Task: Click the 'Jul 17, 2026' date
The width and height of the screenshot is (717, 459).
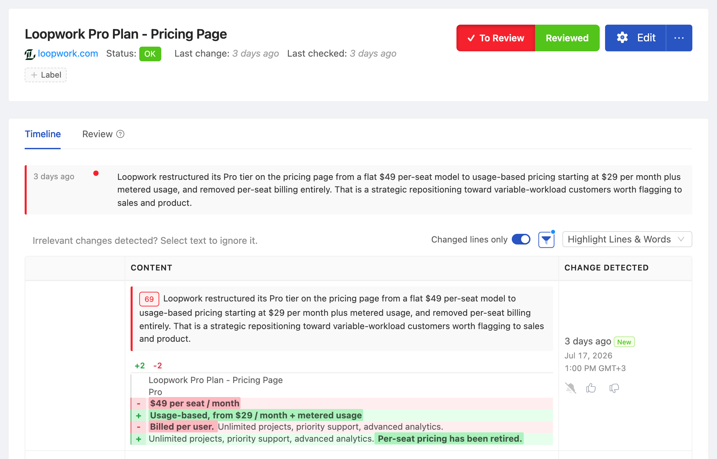Action: [x=588, y=356]
